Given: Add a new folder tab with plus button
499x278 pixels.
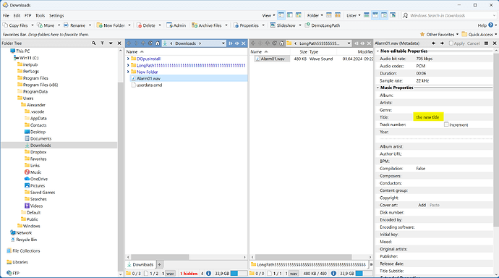Looking at the screenshot, I should [159, 264].
